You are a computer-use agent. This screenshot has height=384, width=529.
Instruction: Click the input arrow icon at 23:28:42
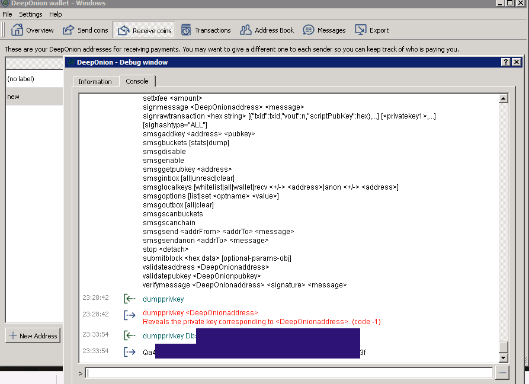click(130, 299)
